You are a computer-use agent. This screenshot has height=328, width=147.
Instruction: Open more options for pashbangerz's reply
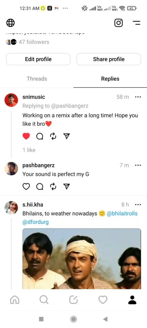pos(138,165)
